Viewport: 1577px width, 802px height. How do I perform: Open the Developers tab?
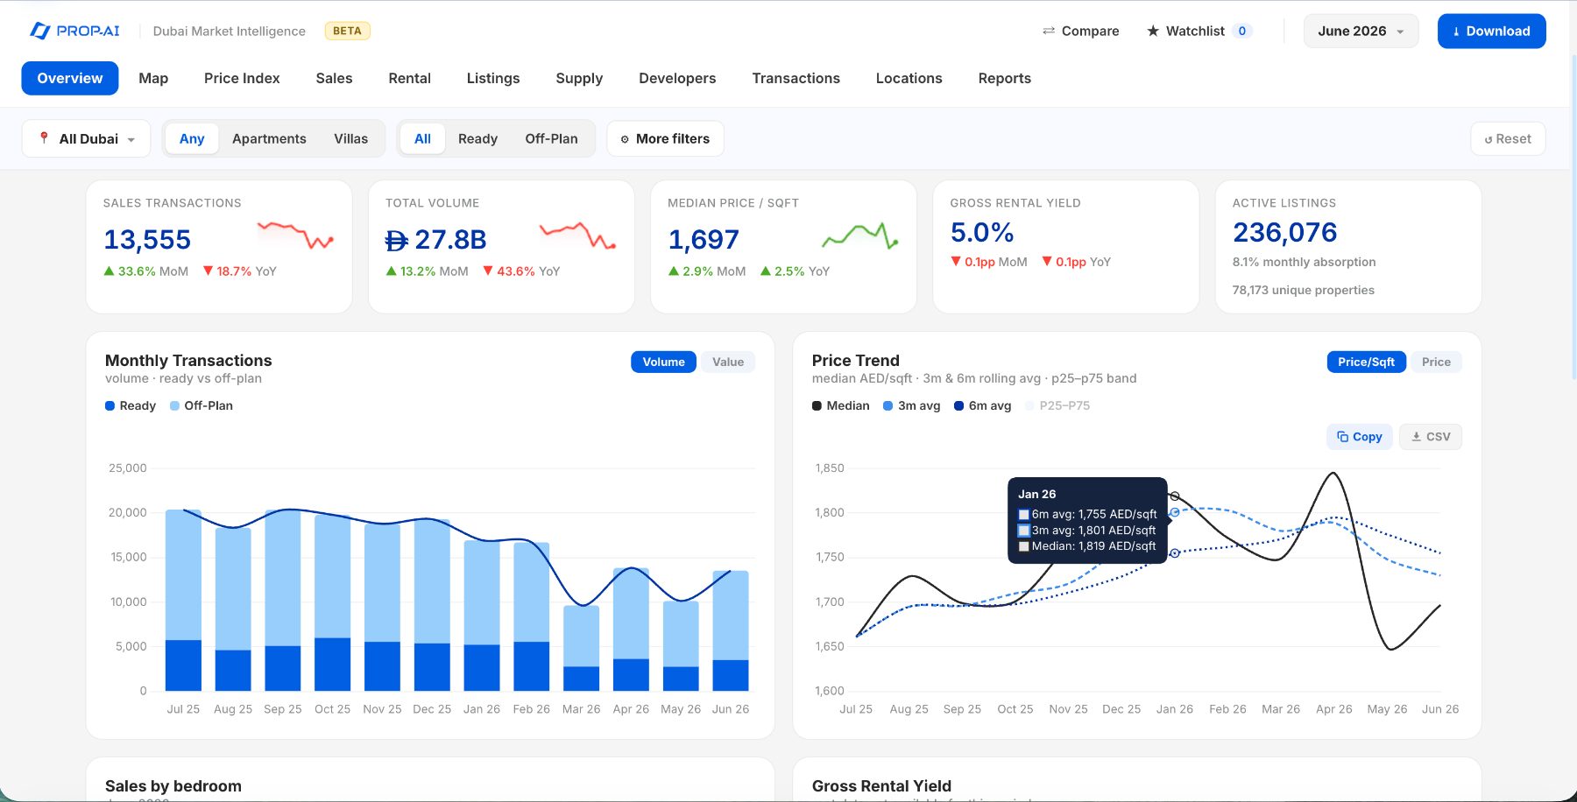point(677,78)
